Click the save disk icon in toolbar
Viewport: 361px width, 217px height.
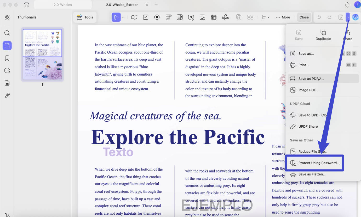tap(341, 17)
